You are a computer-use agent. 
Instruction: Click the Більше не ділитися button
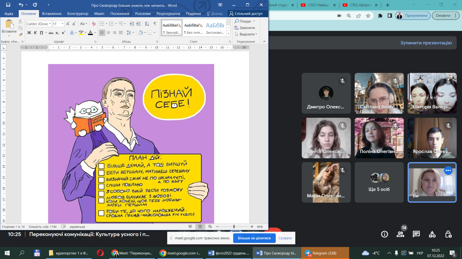tap(254, 238)
